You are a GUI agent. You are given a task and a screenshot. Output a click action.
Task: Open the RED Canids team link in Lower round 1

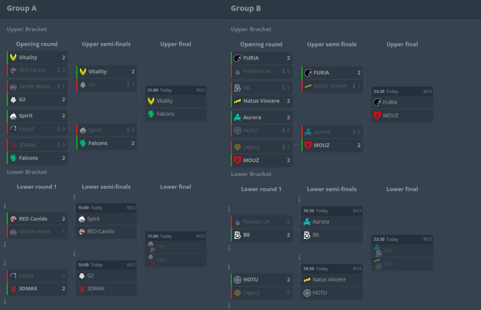33,219
